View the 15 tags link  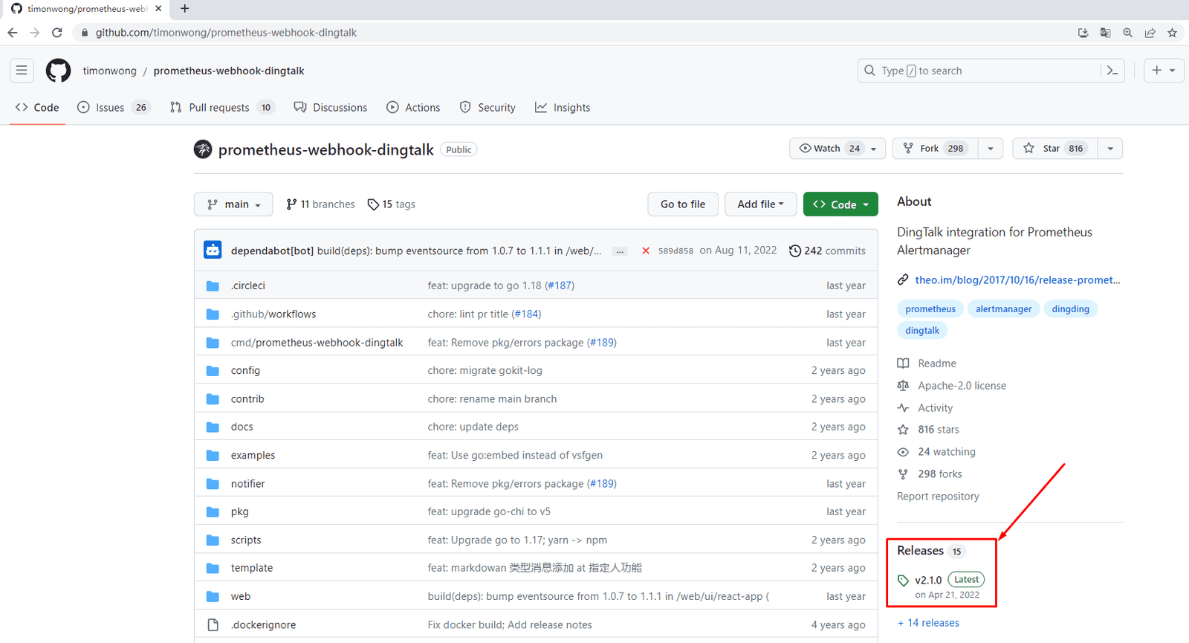392,204
